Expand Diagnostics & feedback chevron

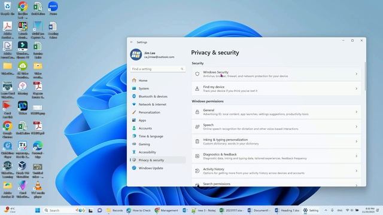tap(357, 156)
